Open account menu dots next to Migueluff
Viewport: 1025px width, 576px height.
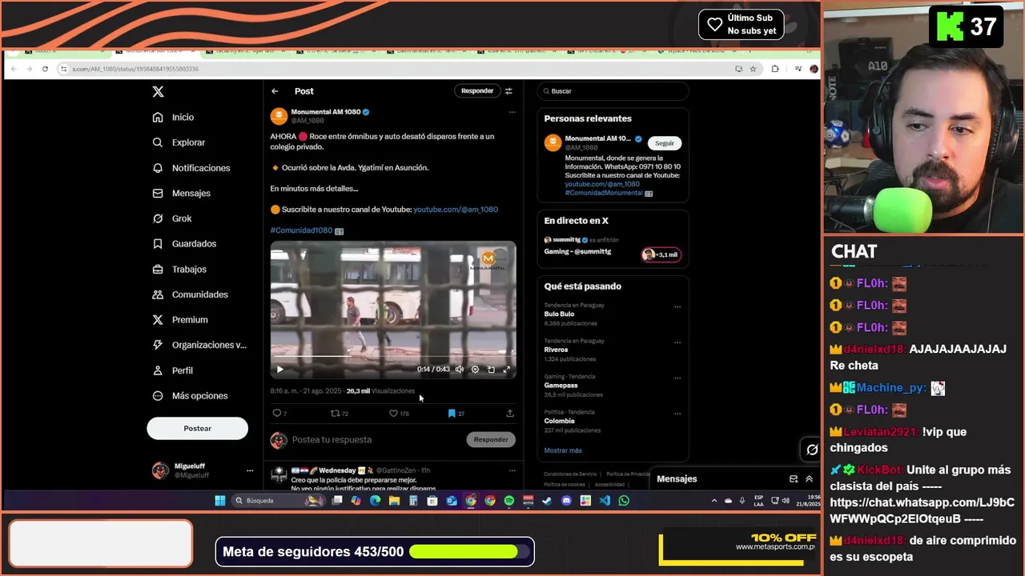pyautogui.click(x=250, y=470)
